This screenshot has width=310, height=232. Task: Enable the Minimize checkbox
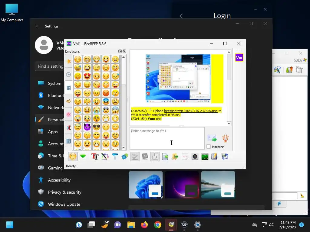(x=209, y=147)
